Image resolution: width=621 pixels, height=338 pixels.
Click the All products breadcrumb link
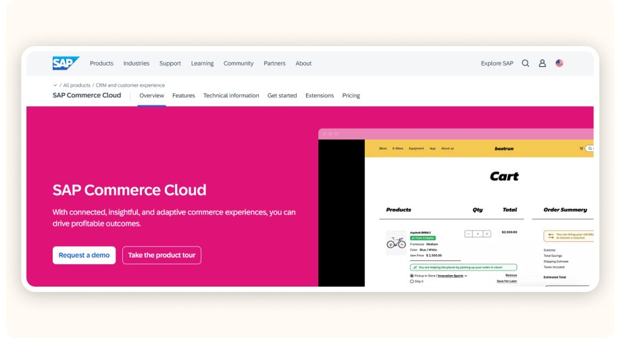[x=76, y=85]
